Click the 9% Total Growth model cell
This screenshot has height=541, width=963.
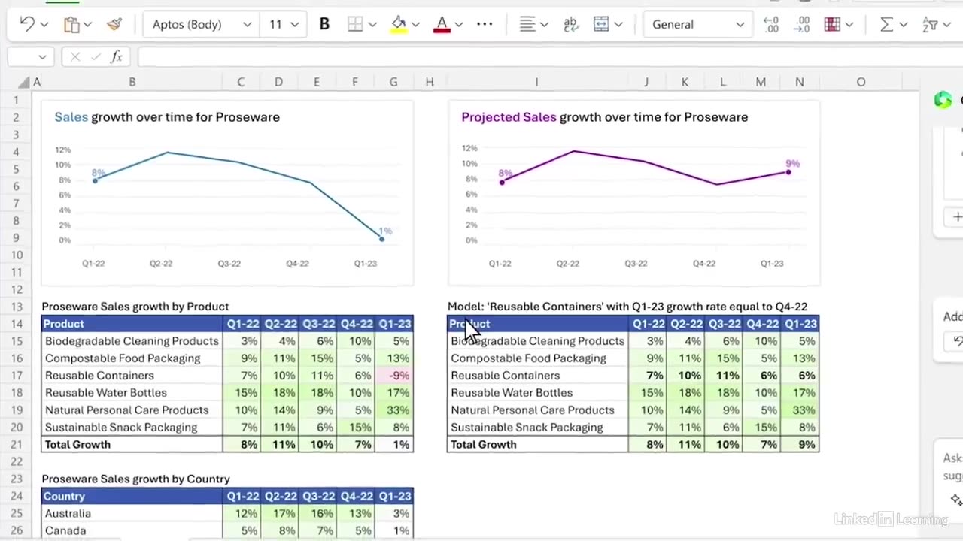800,445
